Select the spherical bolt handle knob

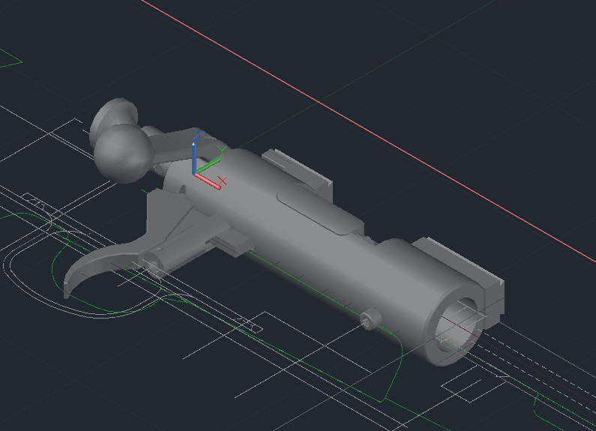124,152
